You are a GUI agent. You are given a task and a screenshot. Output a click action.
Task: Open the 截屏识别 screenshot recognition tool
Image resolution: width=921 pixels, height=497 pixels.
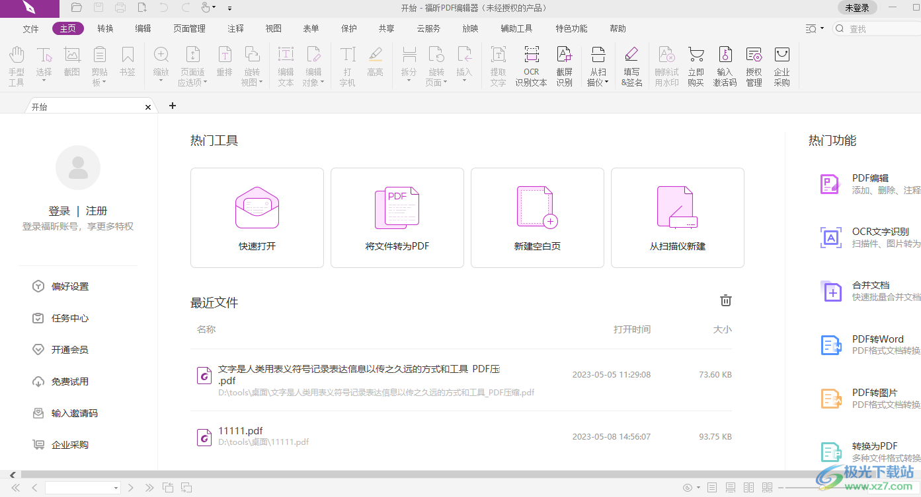point(564,66)
